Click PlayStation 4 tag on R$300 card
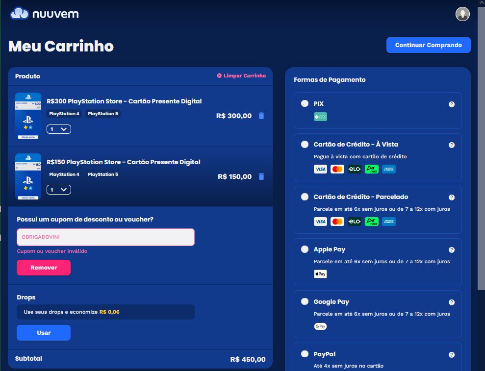Screen dimensions: 485x371 pyautogui.click(x=64, y=114)
